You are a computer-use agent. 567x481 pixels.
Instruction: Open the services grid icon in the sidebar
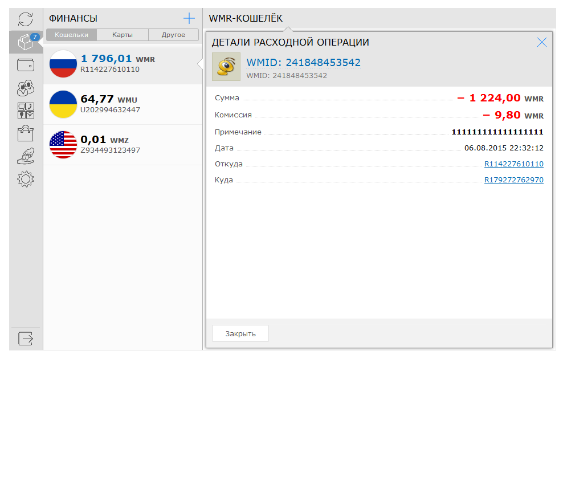click(26, 111)
